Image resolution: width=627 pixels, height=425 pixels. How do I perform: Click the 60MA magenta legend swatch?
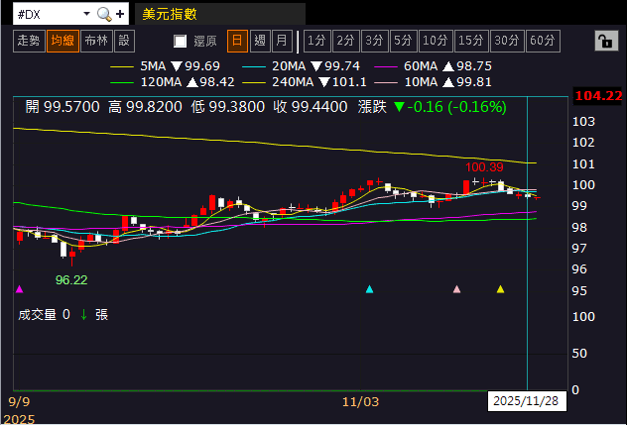coord(386,66)
